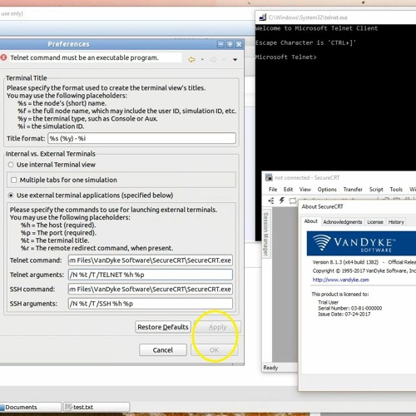
Task: Click the telnet.exe window title icon
Action: point(262,17)
